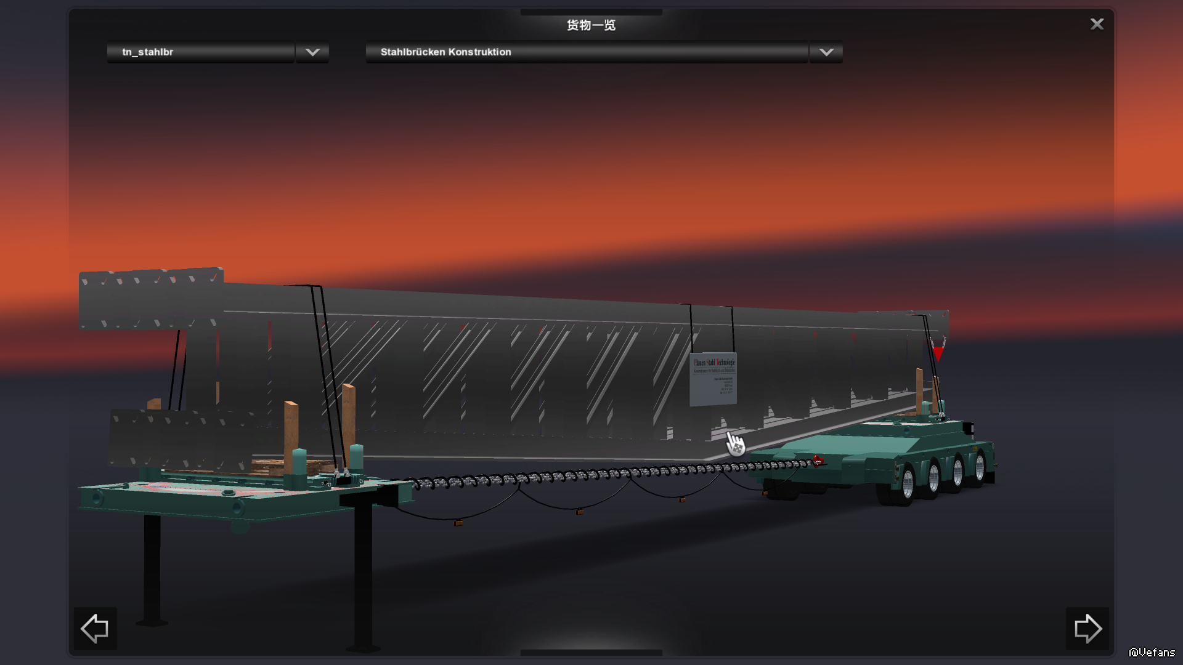Click the 货物一览 window title
Viewport: 1183px width, 665px height.
[x=591, y=25]
